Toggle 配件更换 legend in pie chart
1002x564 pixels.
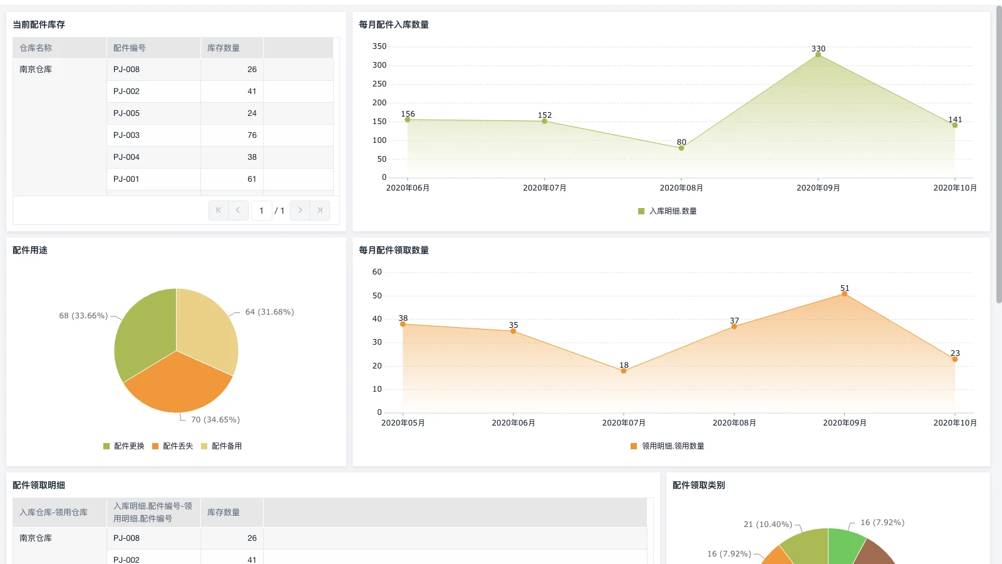[x=124, y=446]
